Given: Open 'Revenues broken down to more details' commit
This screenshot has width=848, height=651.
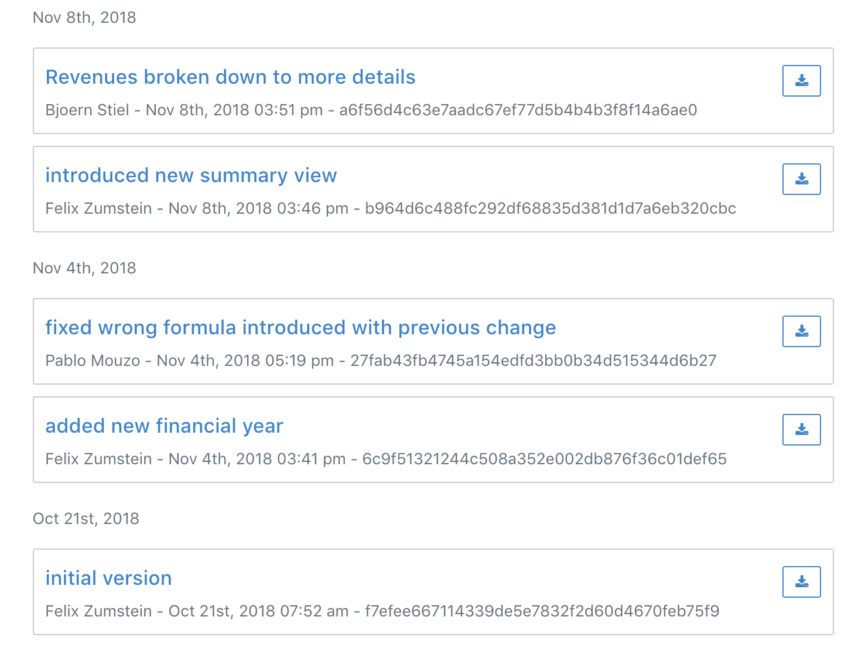Looking at the screenshot, I should coord(230,77).
